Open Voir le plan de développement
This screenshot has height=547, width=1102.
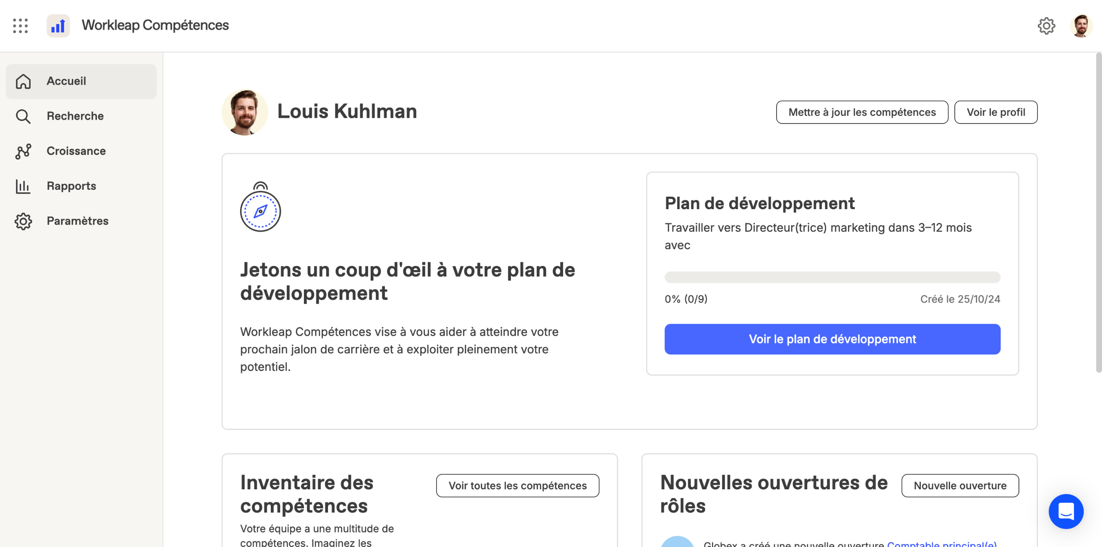pos(832,339)
